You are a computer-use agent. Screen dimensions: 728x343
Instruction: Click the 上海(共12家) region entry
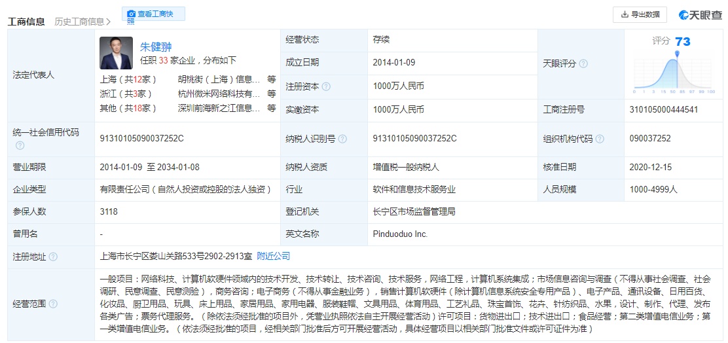[128, 79]
